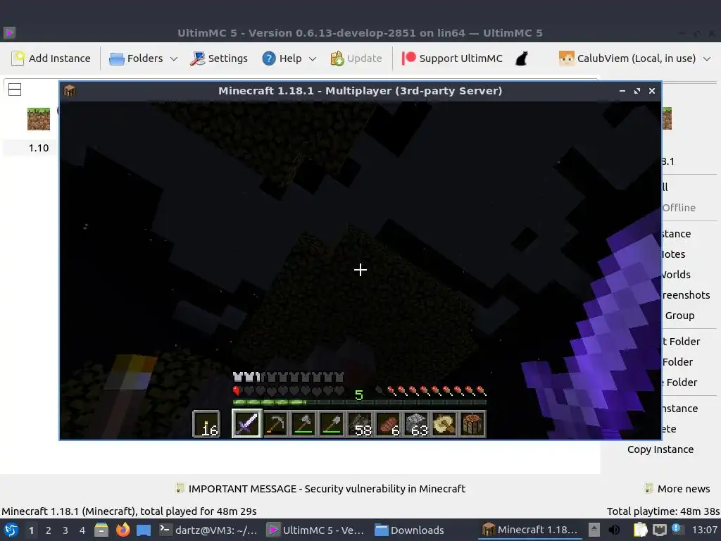Click the Worlds entry in side panel
Screen dimensions: 721x541
(676, 275)
